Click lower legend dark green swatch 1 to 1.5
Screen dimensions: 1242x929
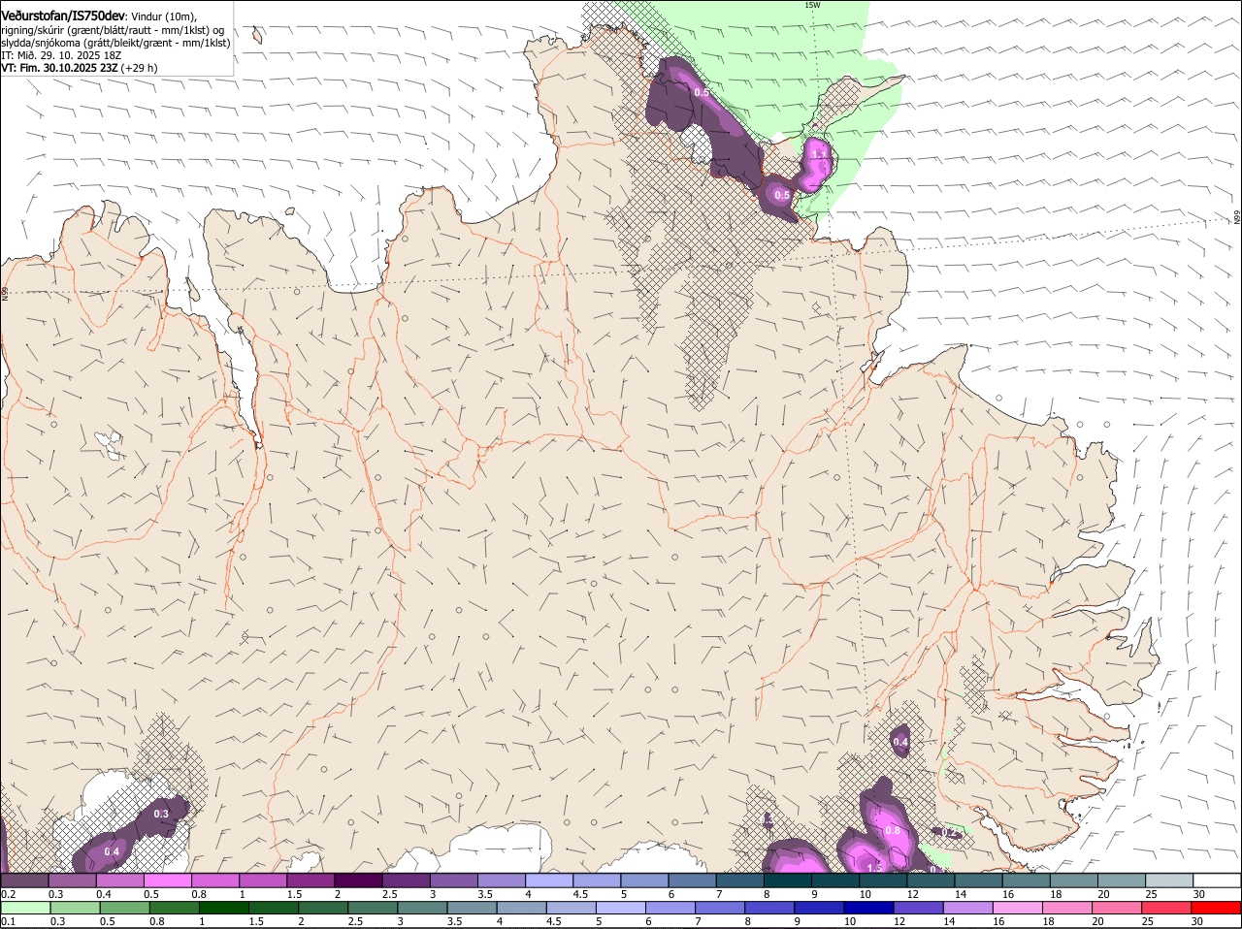(224, 908)
